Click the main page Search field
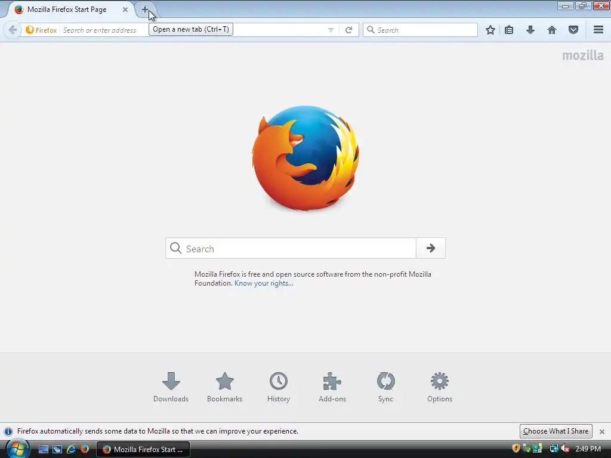The width and height of the screenshot is (611, 458). coord(291,248)
